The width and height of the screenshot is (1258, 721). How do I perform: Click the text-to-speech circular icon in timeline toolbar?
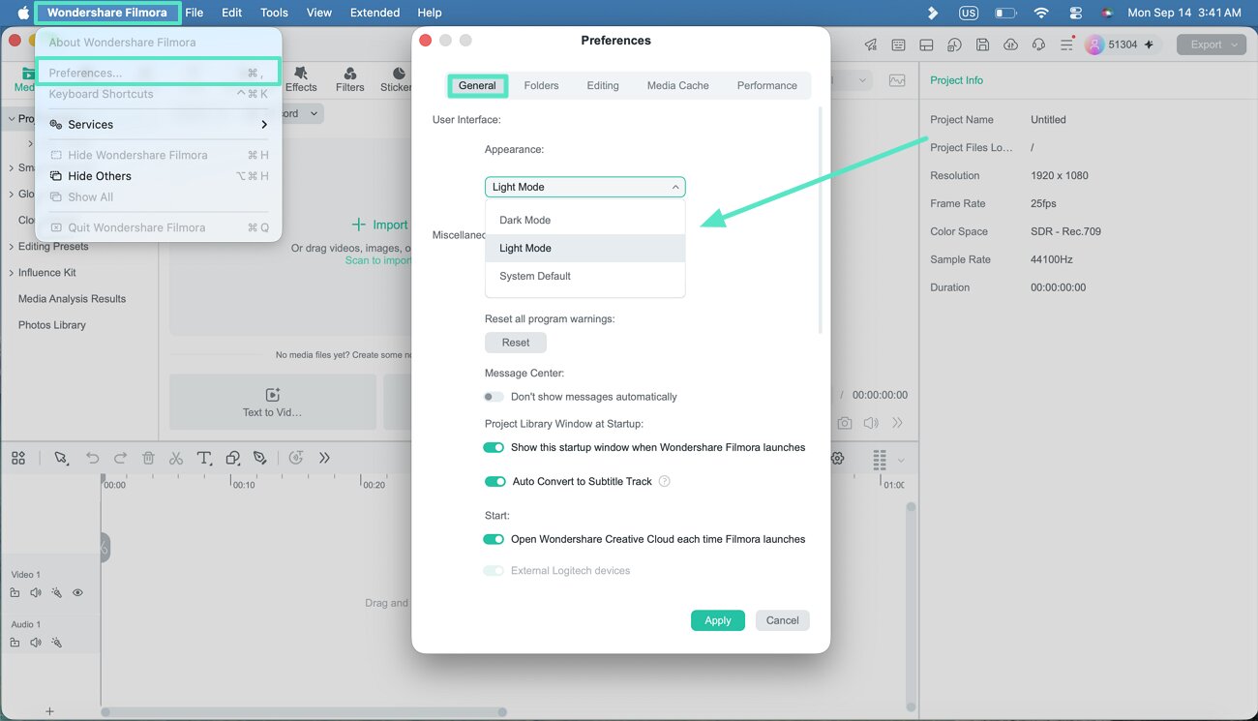pyautogui.click(x=296, y=458)
